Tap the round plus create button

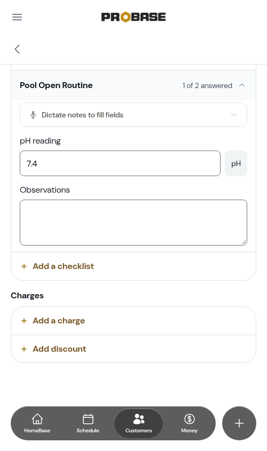(x=239, y=423)
